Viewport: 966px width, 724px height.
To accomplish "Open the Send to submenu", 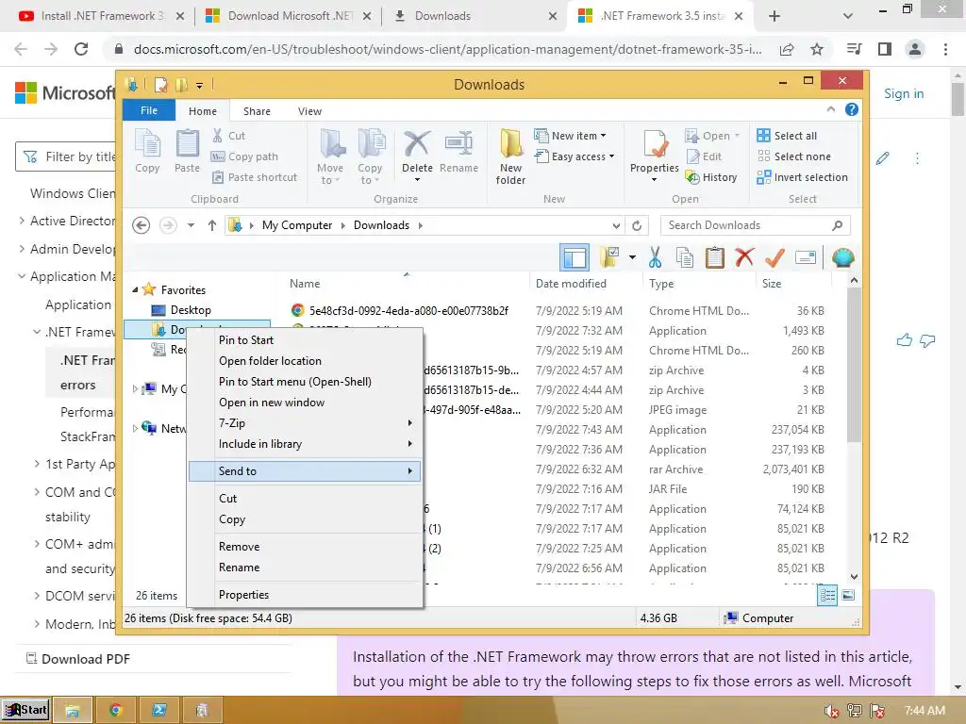I will coord(306,471).
